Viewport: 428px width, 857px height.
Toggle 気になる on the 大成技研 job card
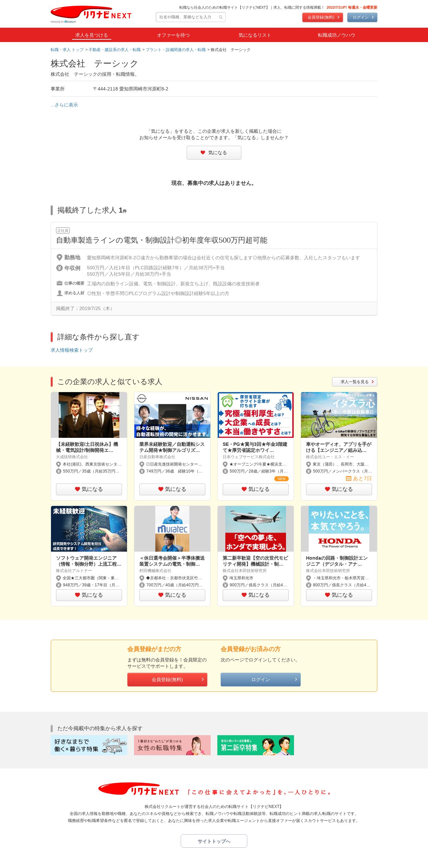pos(89,489)
